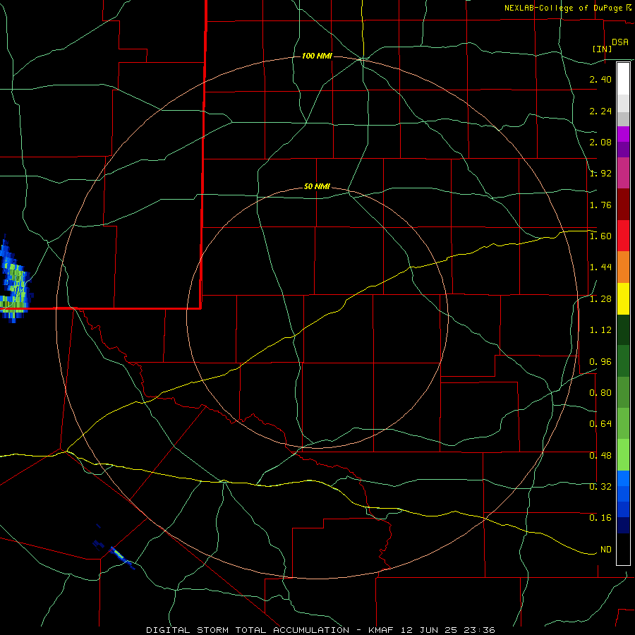Click the 1.76 legend value
Image resolution: width=635 pixels, height=635 pixels.
point(600,205)
